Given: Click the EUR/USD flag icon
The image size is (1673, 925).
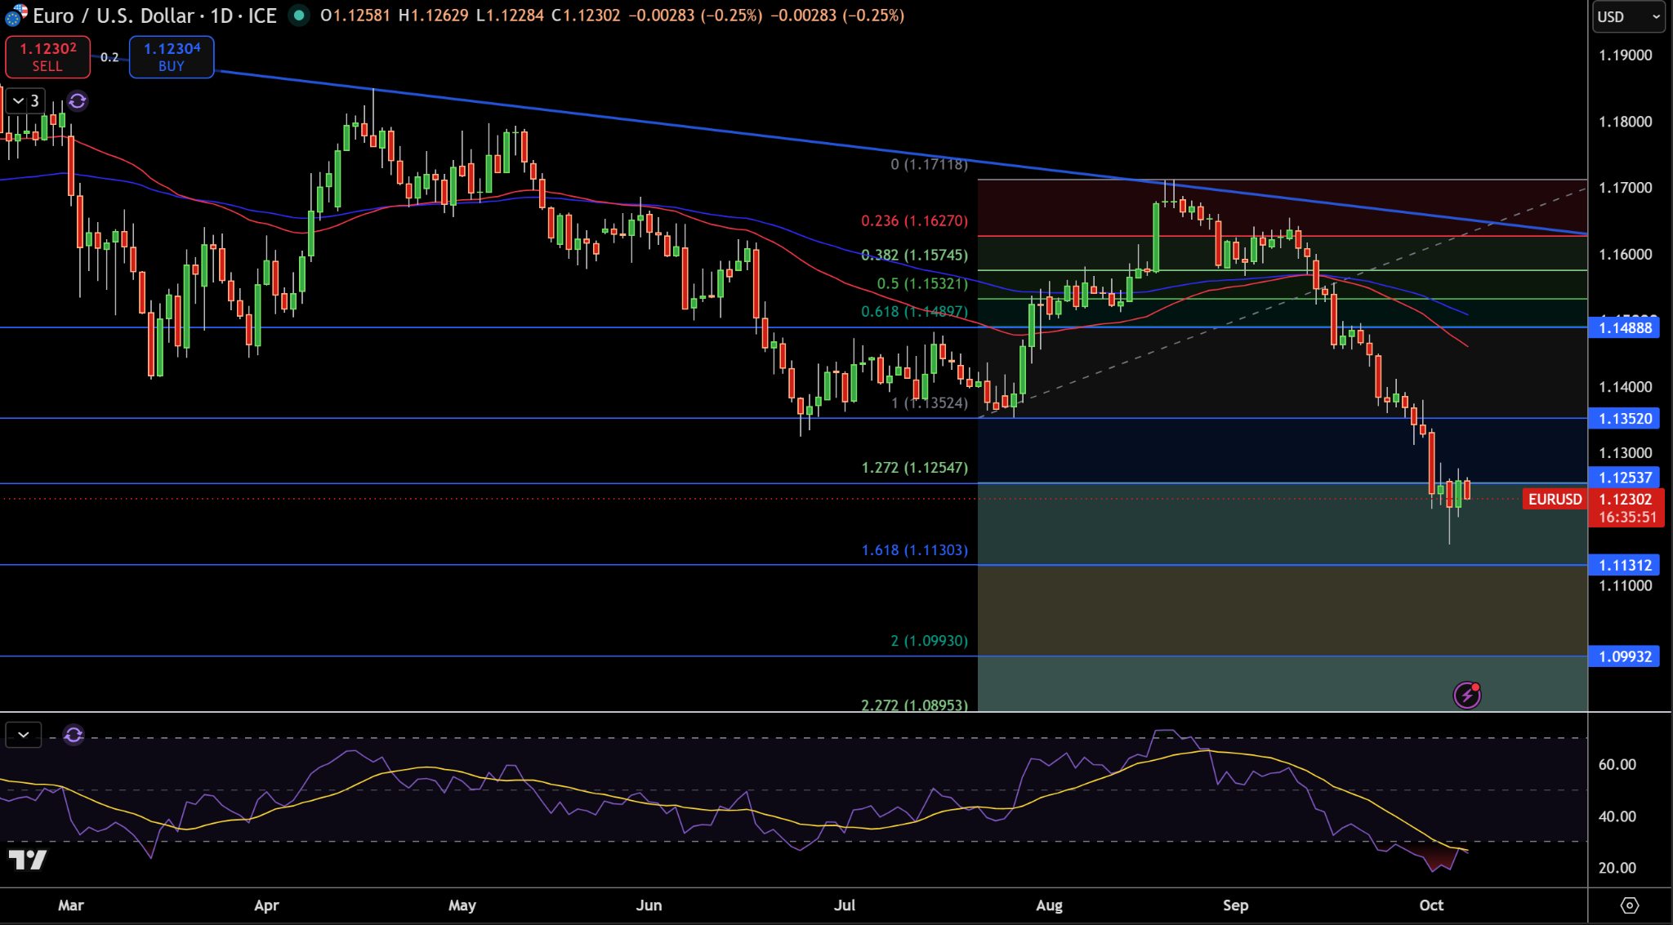Looking at the screenshot, I should [x=16, y=15].
